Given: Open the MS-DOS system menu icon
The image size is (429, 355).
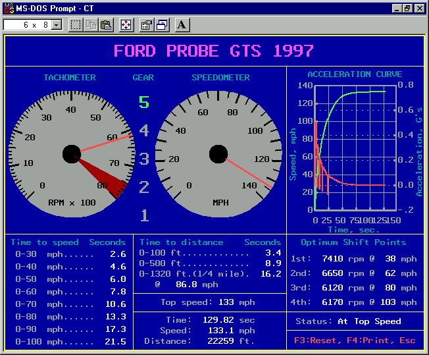Looking at the screenshot, I should coord(8,8).
